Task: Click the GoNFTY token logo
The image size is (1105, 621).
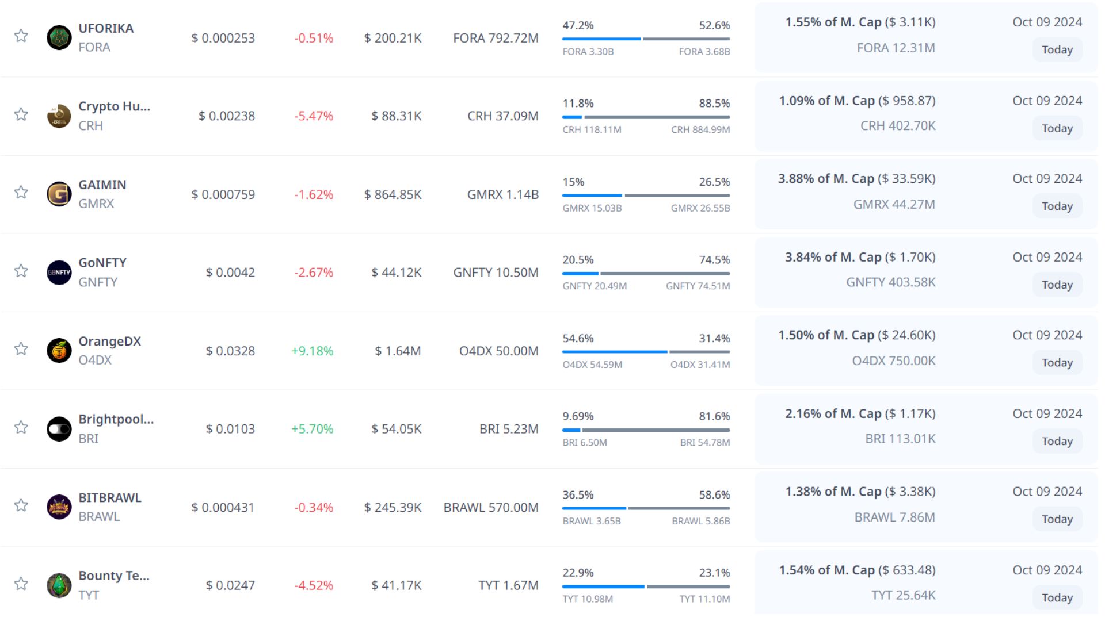Action: click(x=59, y=273)
